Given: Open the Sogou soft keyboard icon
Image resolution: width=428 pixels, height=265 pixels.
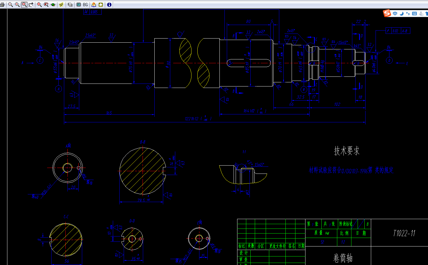Looking at the screenshot, I should pyautogui.click(x=414, y=14).
